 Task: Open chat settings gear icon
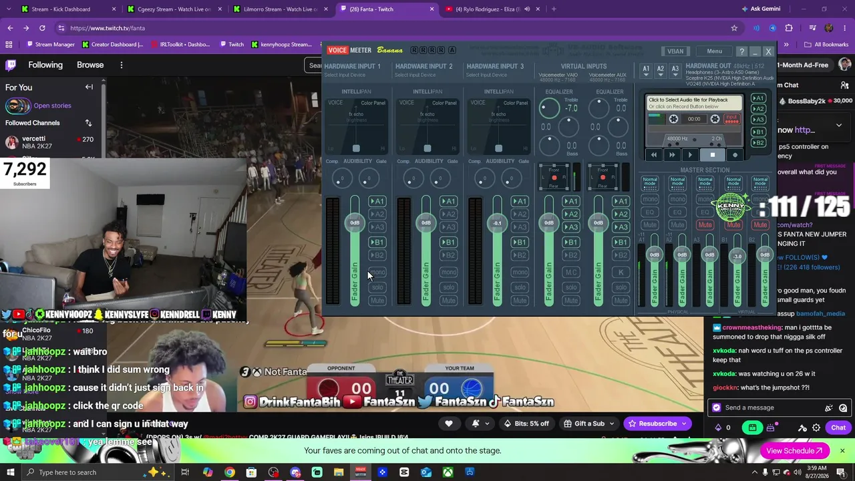(x=816, y=428)
